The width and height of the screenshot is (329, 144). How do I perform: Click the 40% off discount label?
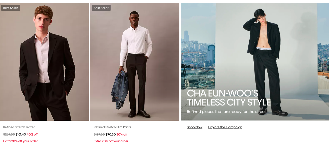(32, 134)
